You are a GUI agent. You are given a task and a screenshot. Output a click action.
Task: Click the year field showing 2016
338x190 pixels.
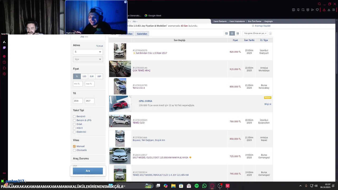[x=78, y=101]
